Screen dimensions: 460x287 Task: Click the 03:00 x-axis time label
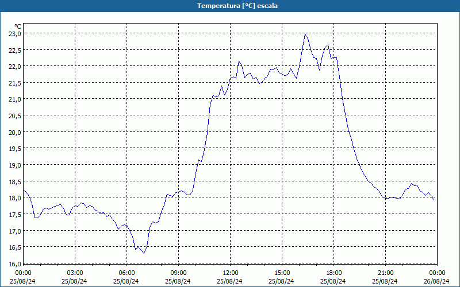pyautogui.click(x=75, y=273)
